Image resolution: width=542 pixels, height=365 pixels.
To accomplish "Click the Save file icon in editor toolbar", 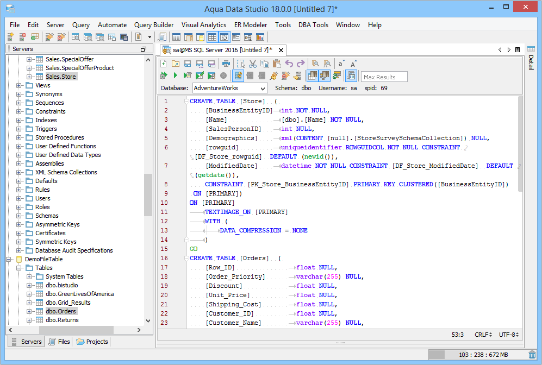I will click(x=187, y=64).
